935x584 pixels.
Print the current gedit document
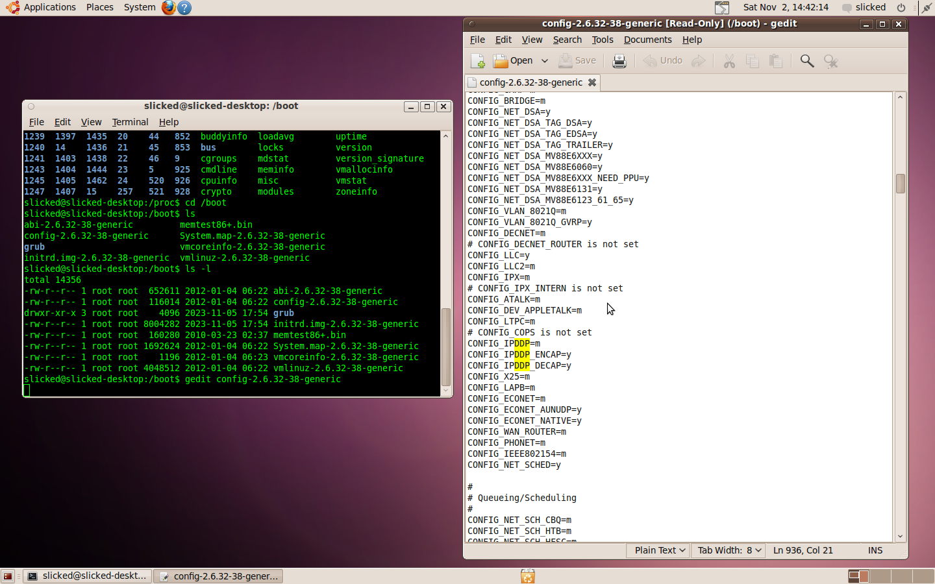click(x=619, y=61)
